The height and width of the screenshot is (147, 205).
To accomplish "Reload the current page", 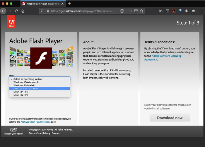I will pyautogui.click(x=16, y=11).
